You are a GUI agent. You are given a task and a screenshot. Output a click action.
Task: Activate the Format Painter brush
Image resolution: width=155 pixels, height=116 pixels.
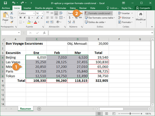(11, 22)
